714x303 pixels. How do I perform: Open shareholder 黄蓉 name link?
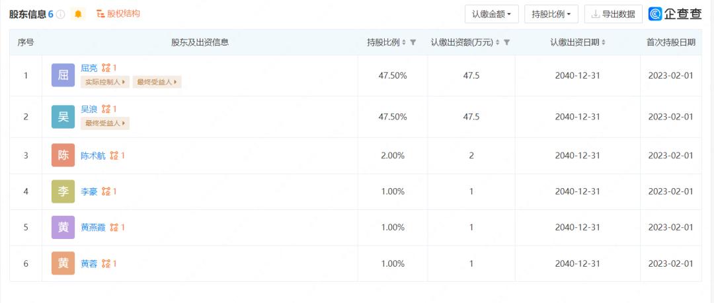[89, 263]
